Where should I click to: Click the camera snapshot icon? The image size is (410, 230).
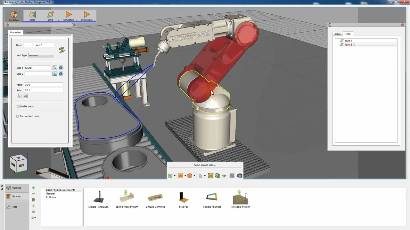tap(240, 176)
